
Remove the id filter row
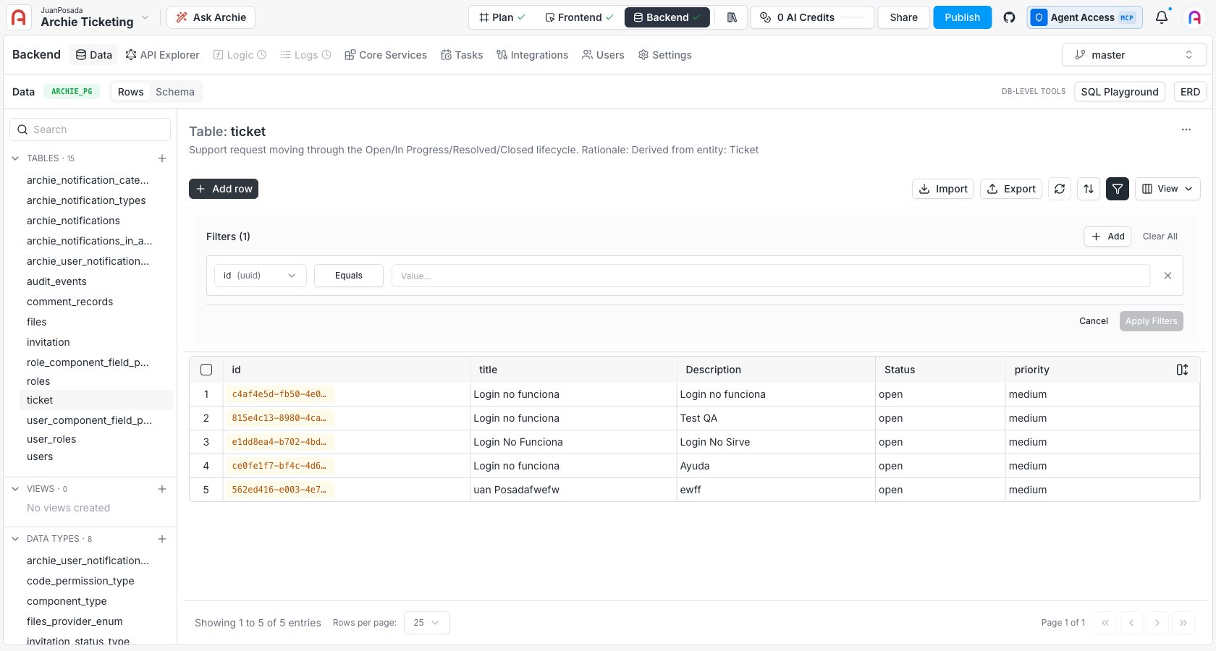pos(1168,276)
